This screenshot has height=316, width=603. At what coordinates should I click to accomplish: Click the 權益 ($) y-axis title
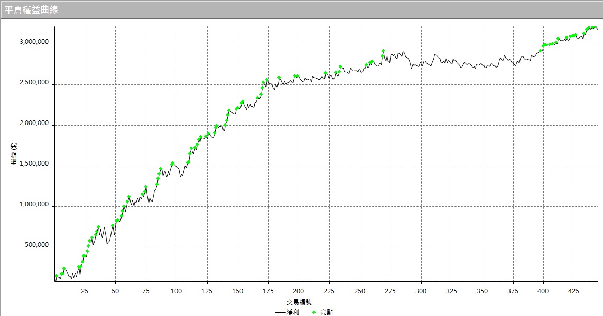click(x=14, y=154)
